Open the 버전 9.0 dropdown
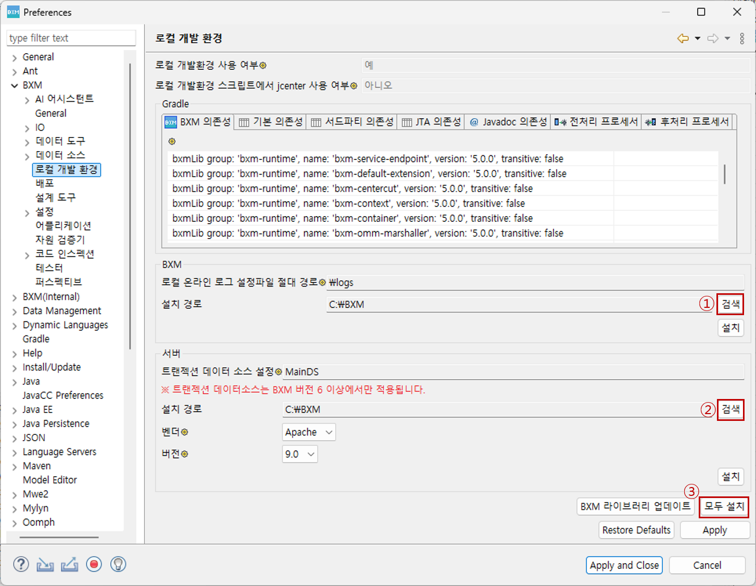 point(300,454)
